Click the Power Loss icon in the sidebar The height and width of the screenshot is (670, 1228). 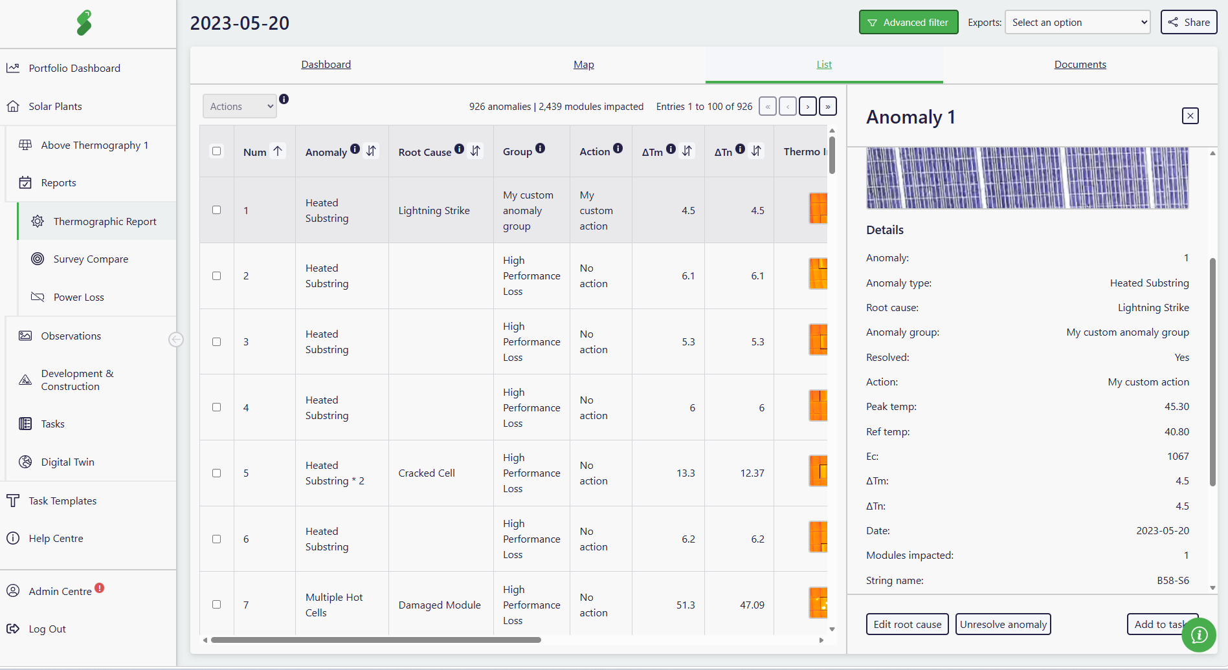[38, 297]
